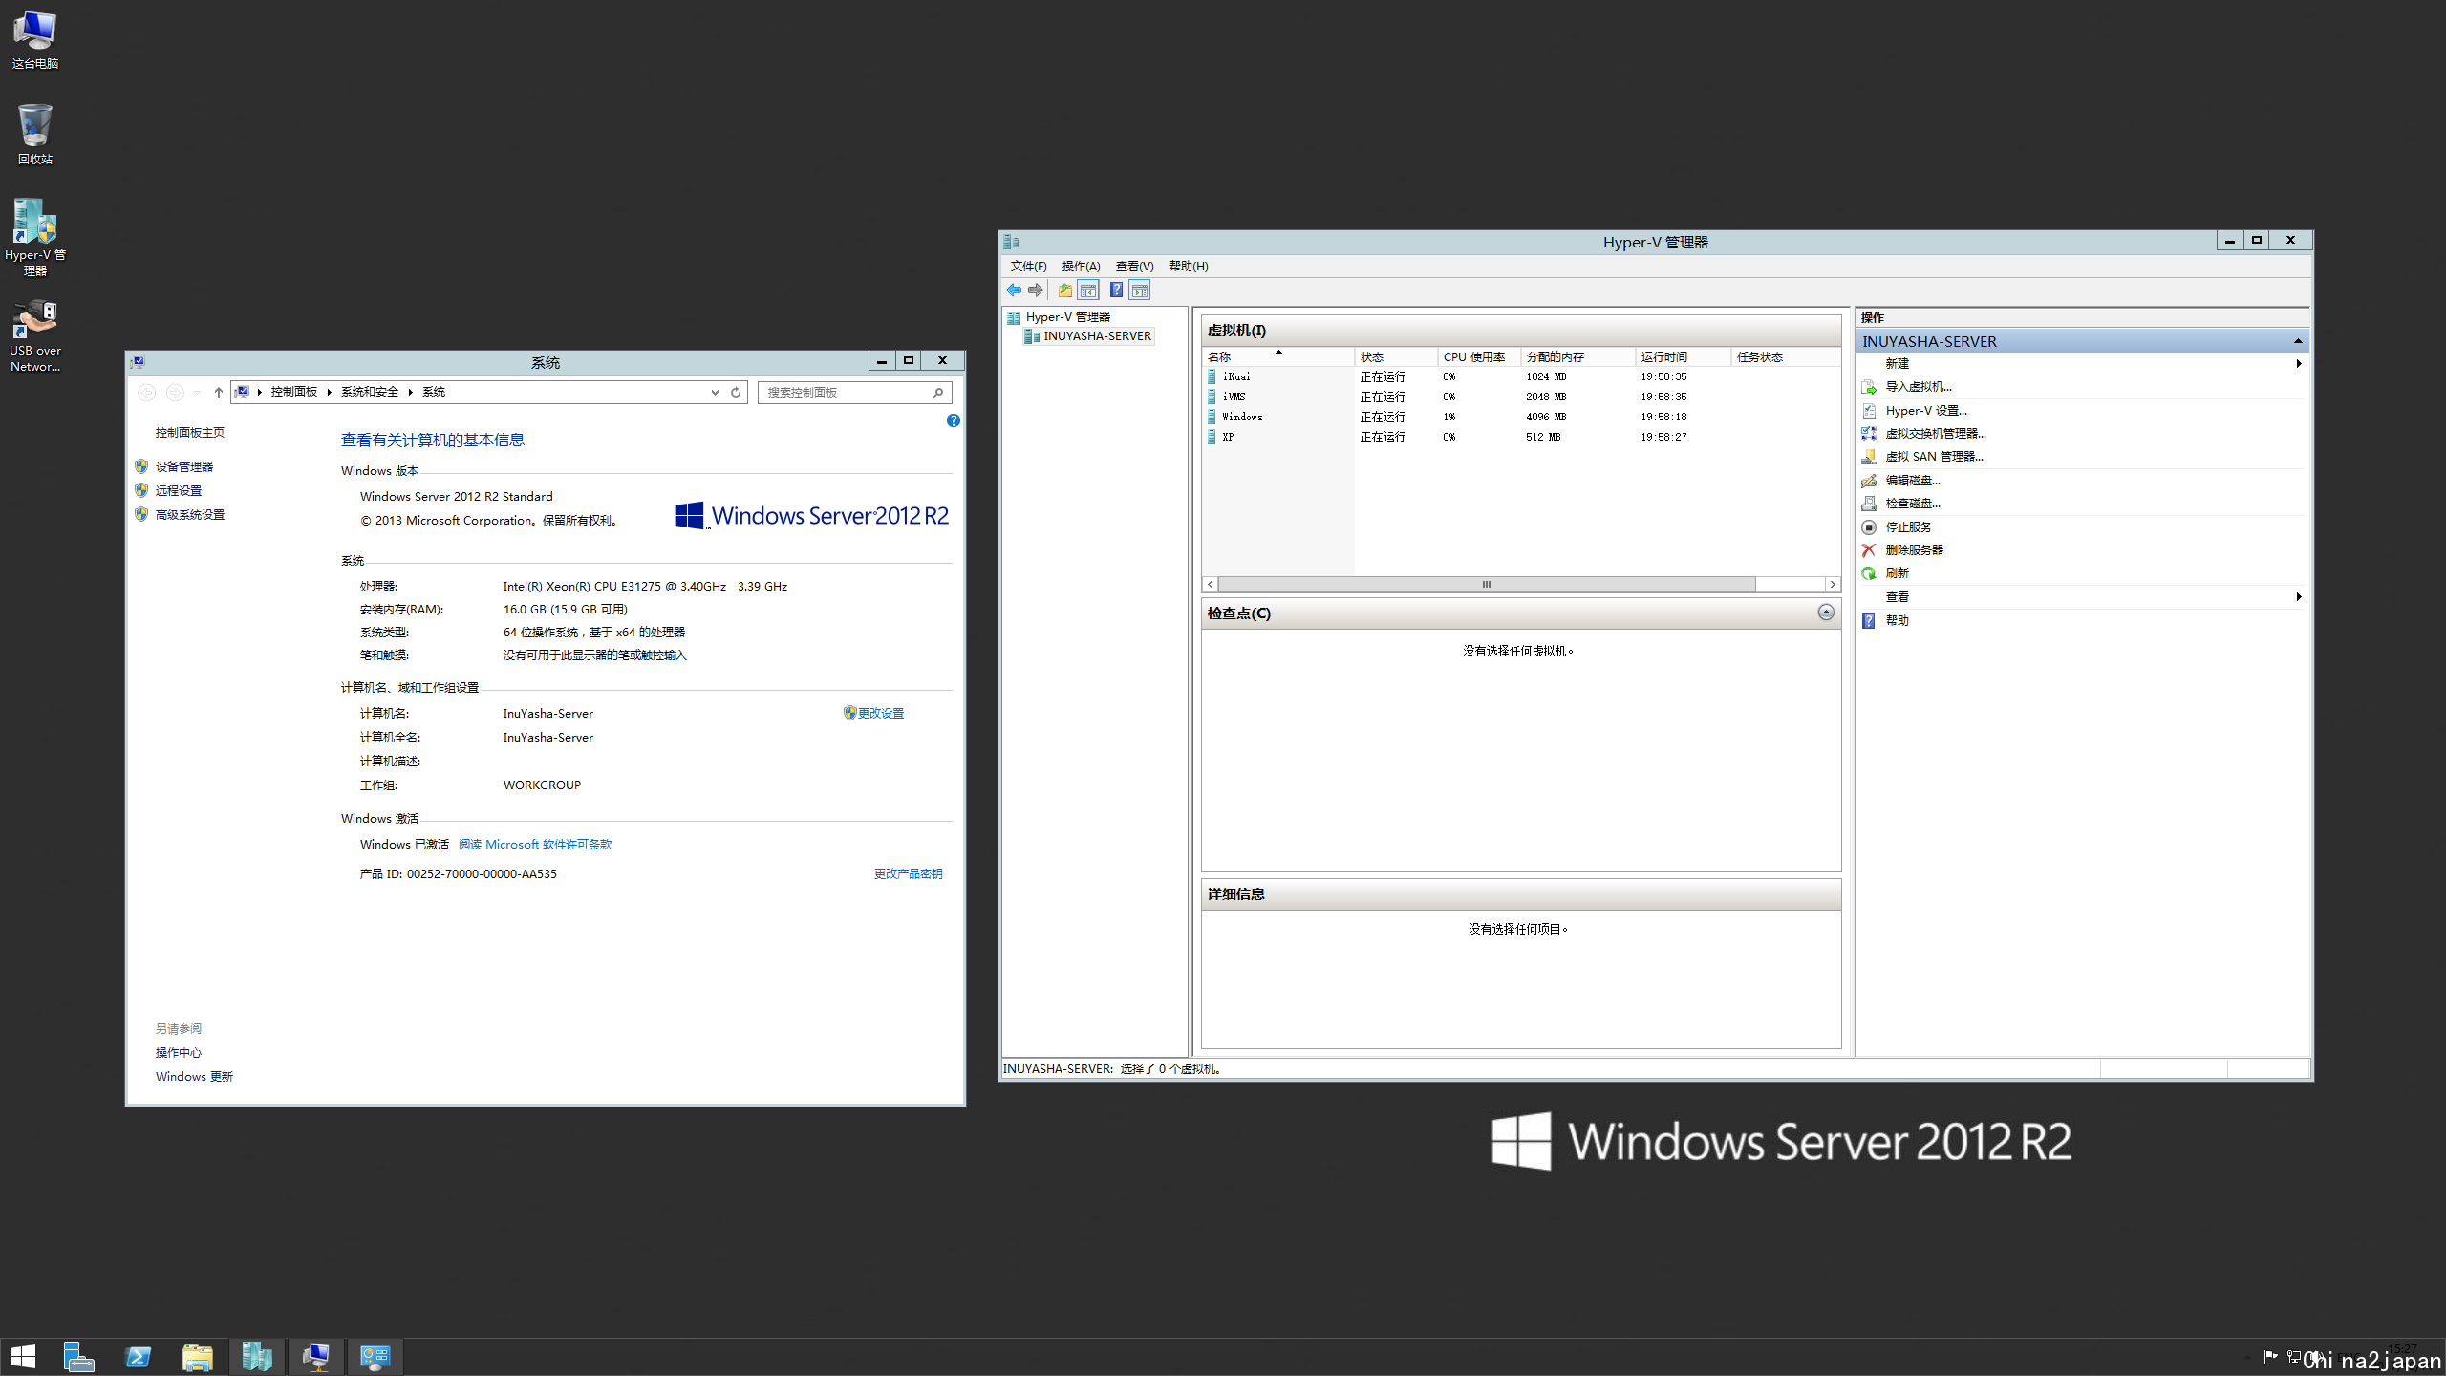2446x1376 pixels.
Task: Select the USB over Network desktop shortcut
Action: 35,334
